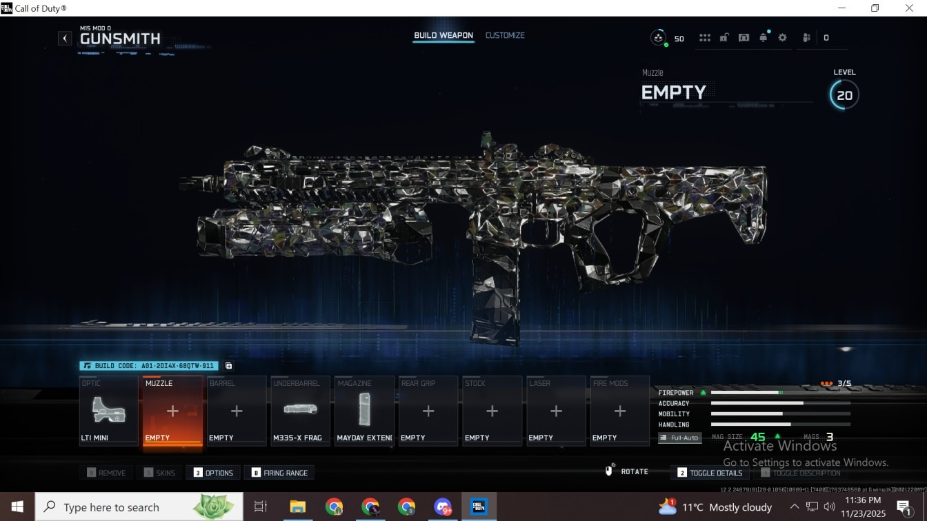Image resolution: width=927 pixels, height=521 pixels.
Task: Select the Magazine Mayday Extended slot
Action: click(364, 411)
